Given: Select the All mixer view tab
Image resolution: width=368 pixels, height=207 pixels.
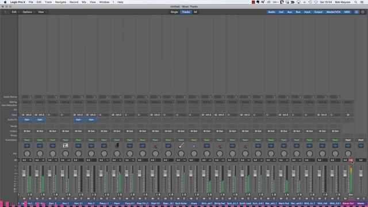Looking at the screenshot, I should (x=195, y=12).
